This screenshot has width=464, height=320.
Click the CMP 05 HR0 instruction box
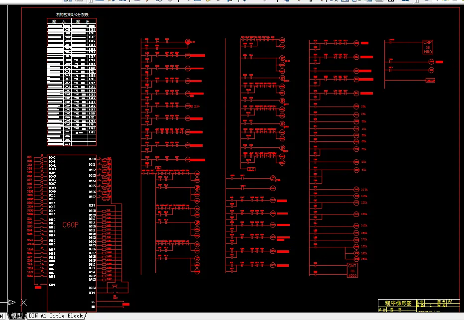point(428,47)
